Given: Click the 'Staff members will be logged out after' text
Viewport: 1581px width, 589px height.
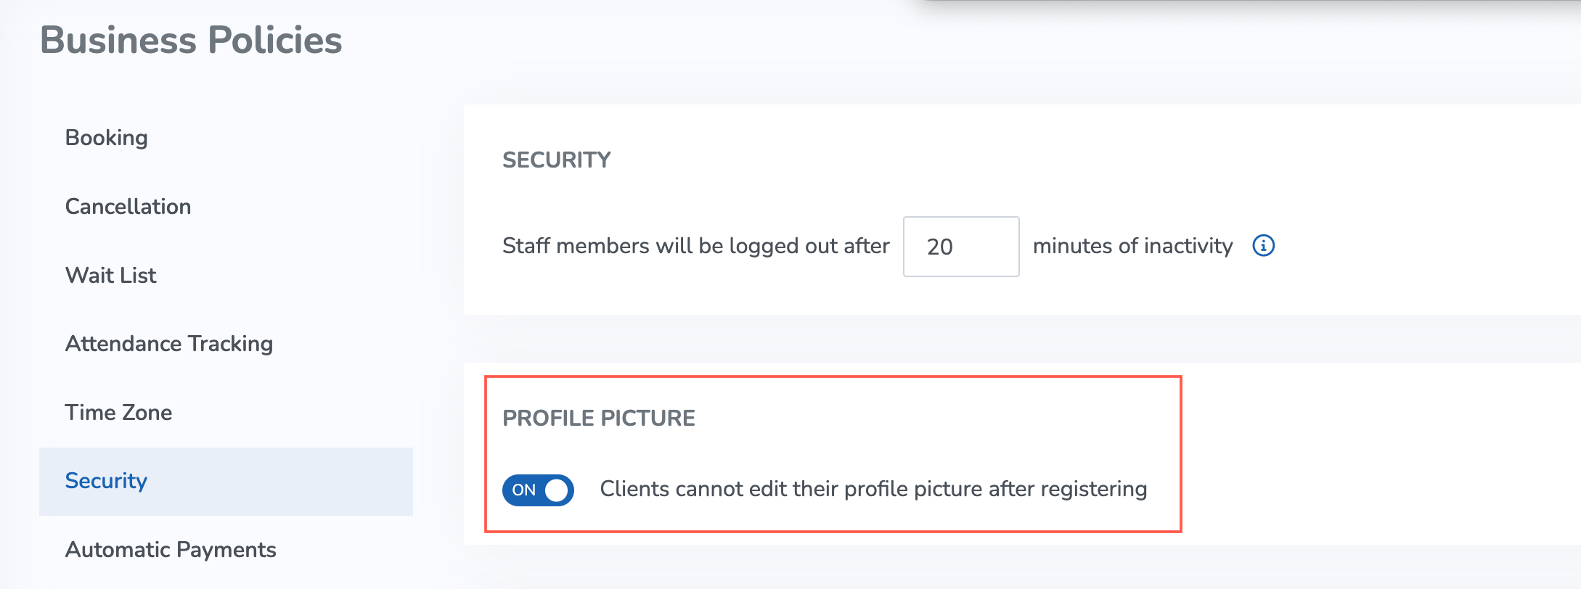Looking at the screenshot, I should pos(696,246).
